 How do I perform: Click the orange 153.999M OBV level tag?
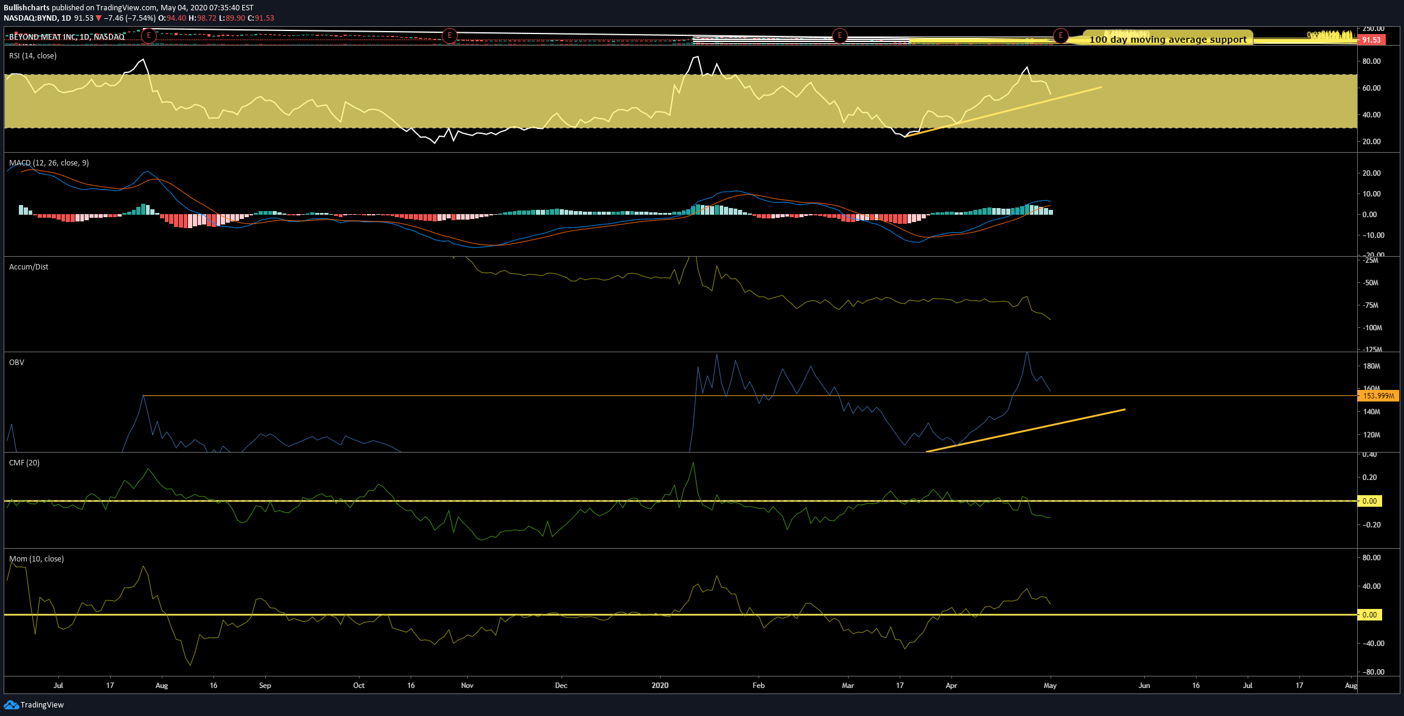click(x=1378, y=396)
